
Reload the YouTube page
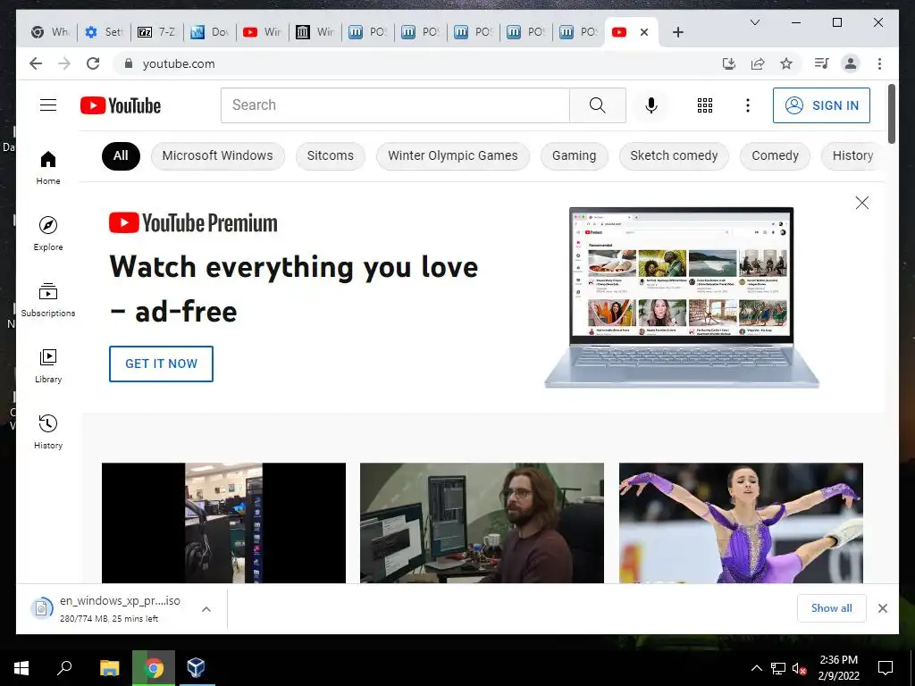[93, 63]
